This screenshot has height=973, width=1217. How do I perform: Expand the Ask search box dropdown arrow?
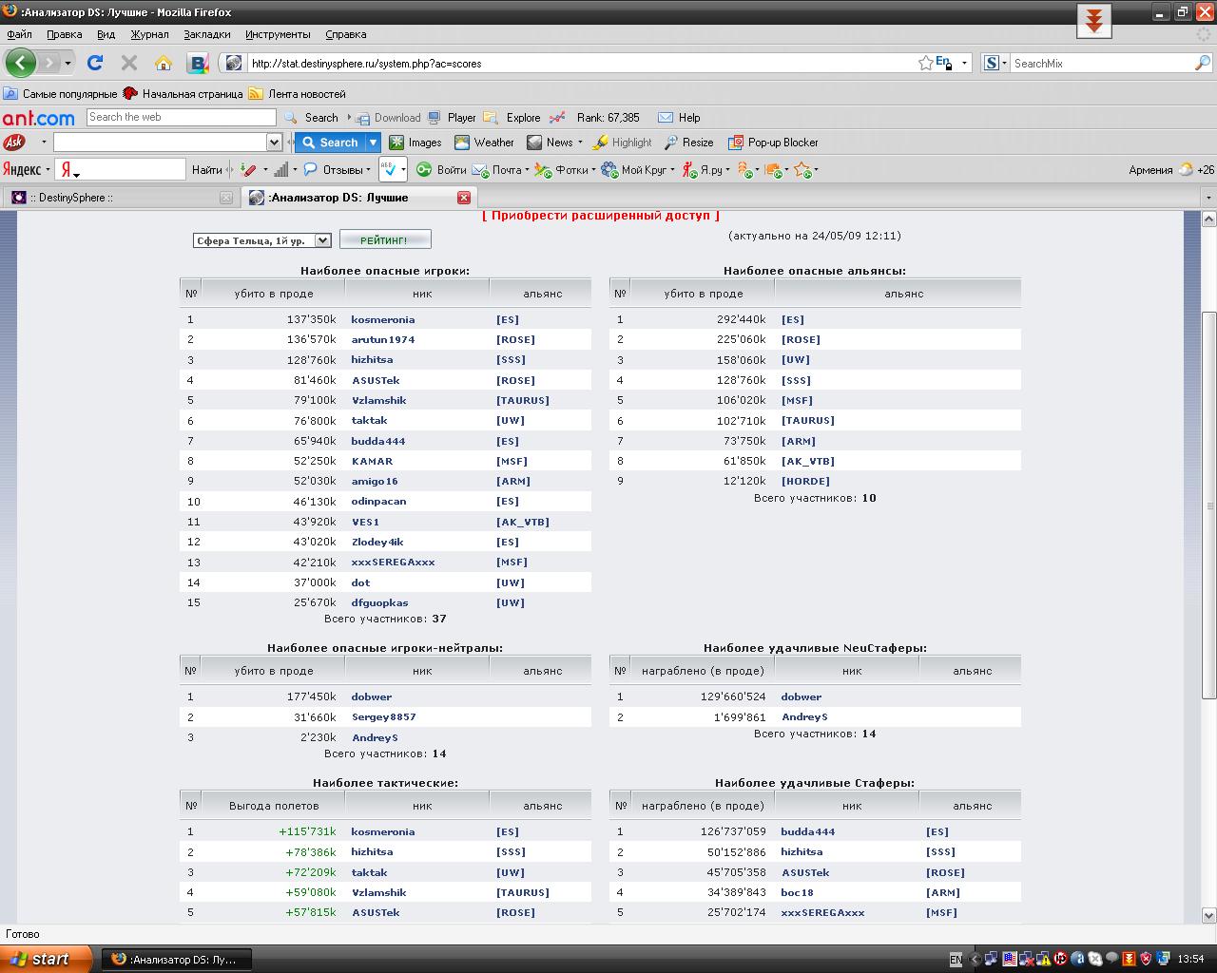274,143
